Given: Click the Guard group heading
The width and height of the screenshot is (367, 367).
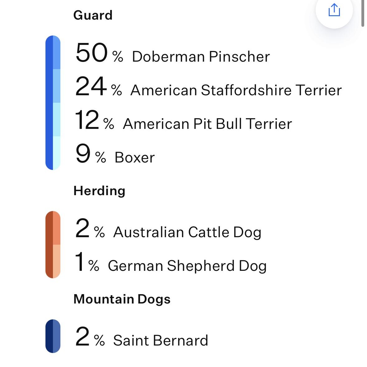Looking at the screenshot, I should click(93, 15).
